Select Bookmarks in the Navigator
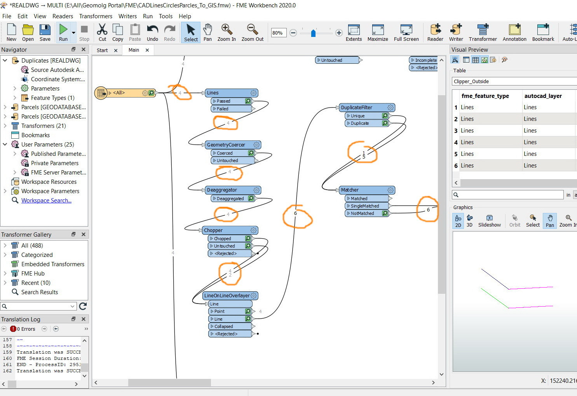The image size is (577, 396). pos(35,135)
